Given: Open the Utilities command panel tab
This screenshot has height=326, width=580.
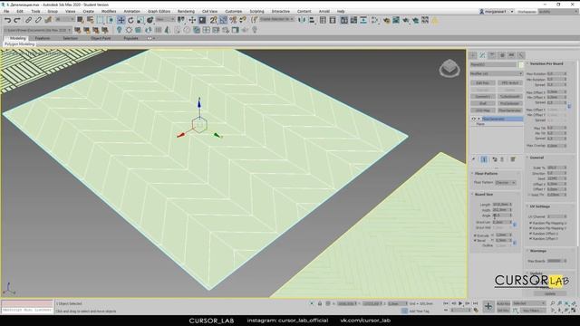Looking at the screenshot, I should 521,55.
